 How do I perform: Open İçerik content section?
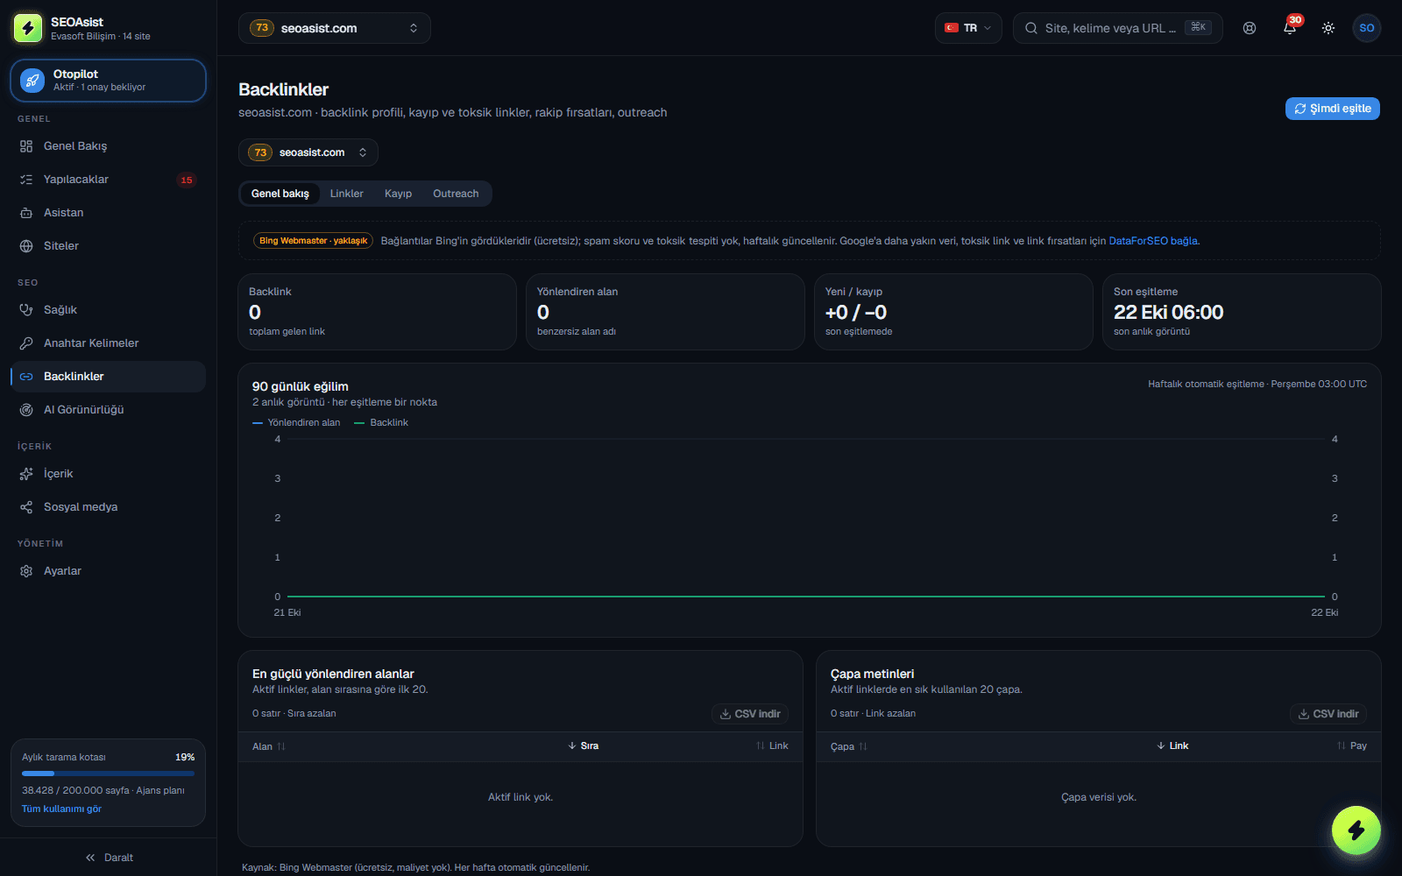pyautogui.click(x=108, y=474)
